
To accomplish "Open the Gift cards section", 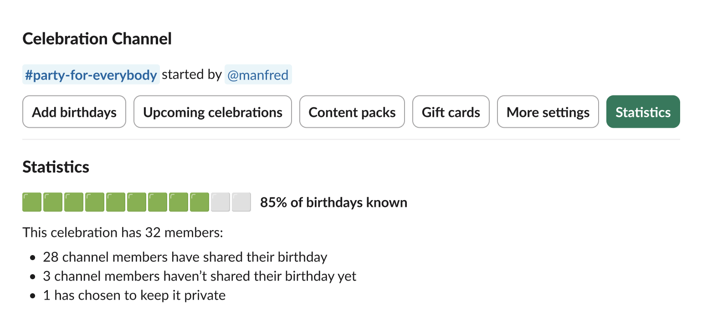I will point(451,111).
